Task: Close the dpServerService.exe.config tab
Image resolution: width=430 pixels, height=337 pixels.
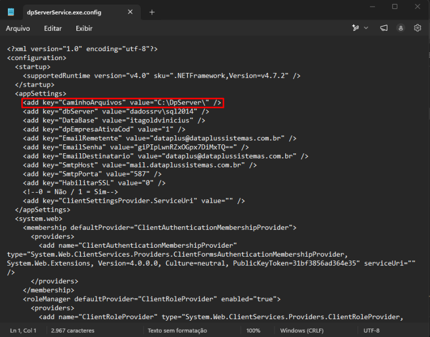Action: (130, 12)
